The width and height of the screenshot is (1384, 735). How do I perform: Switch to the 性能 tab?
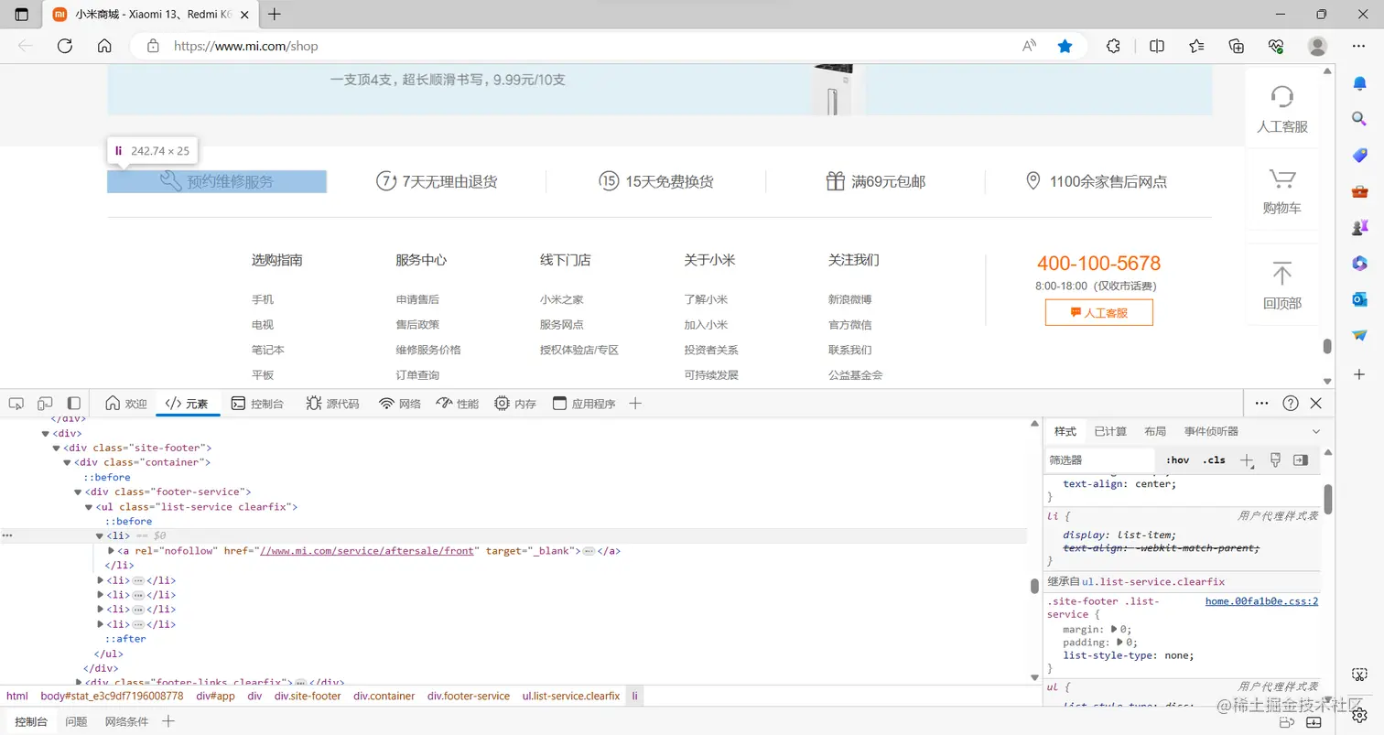(458, 404)
